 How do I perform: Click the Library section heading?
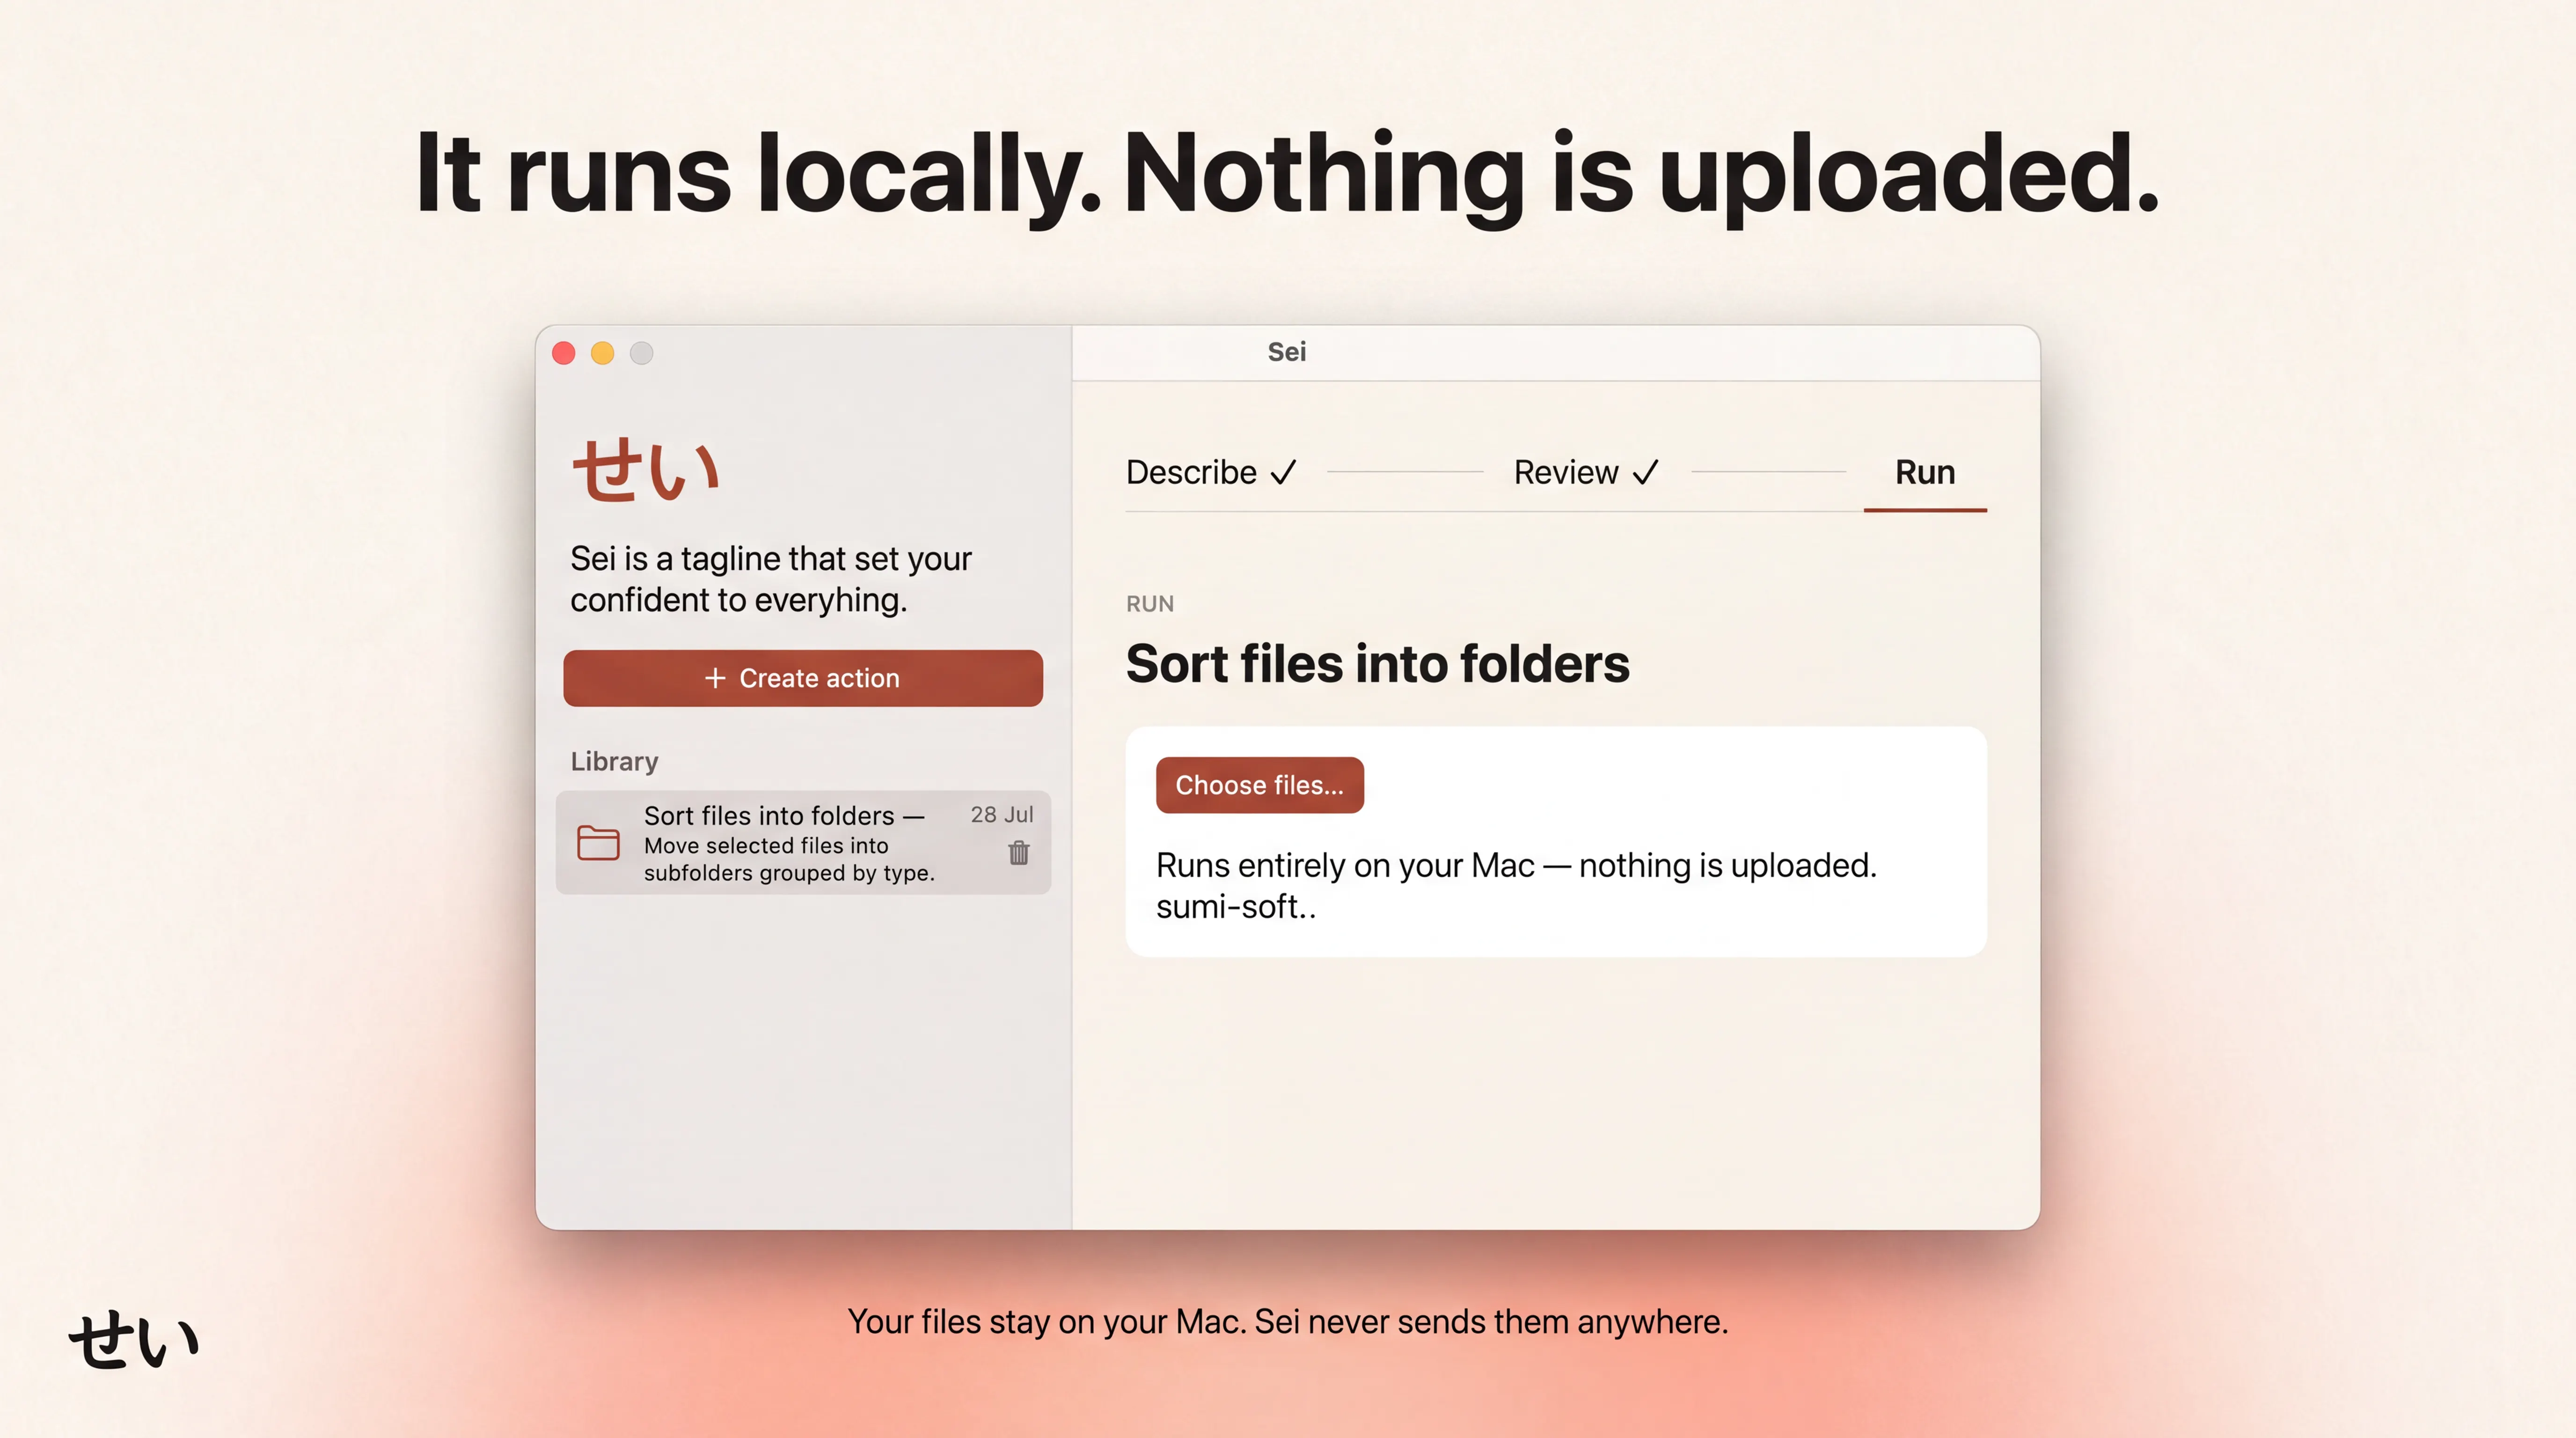pos(614,762)
